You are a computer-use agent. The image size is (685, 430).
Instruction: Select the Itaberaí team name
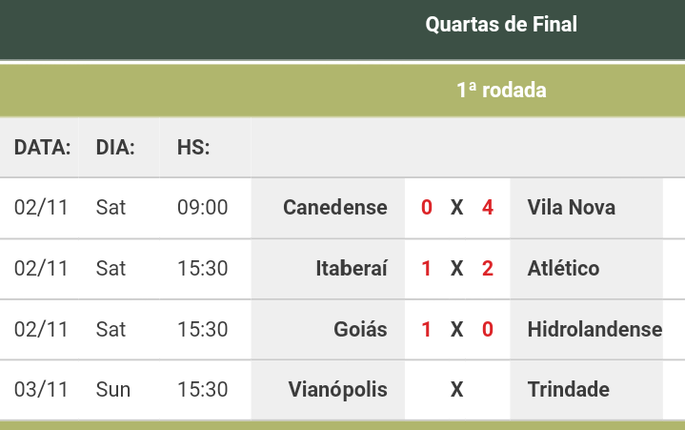[x=352, y=268]
